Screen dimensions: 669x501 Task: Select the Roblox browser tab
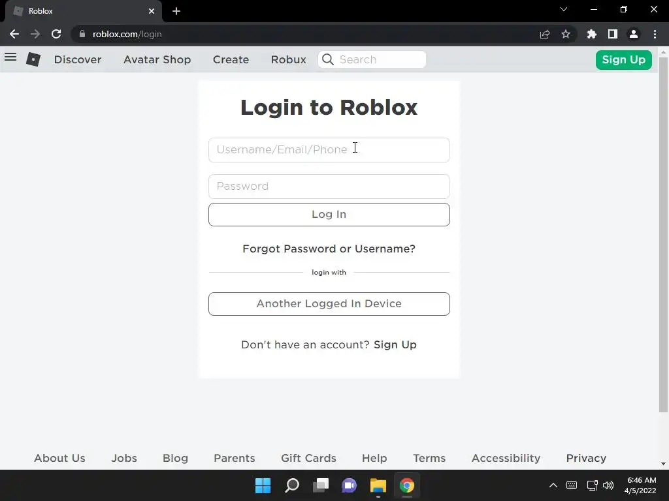[x=84, y=11]
